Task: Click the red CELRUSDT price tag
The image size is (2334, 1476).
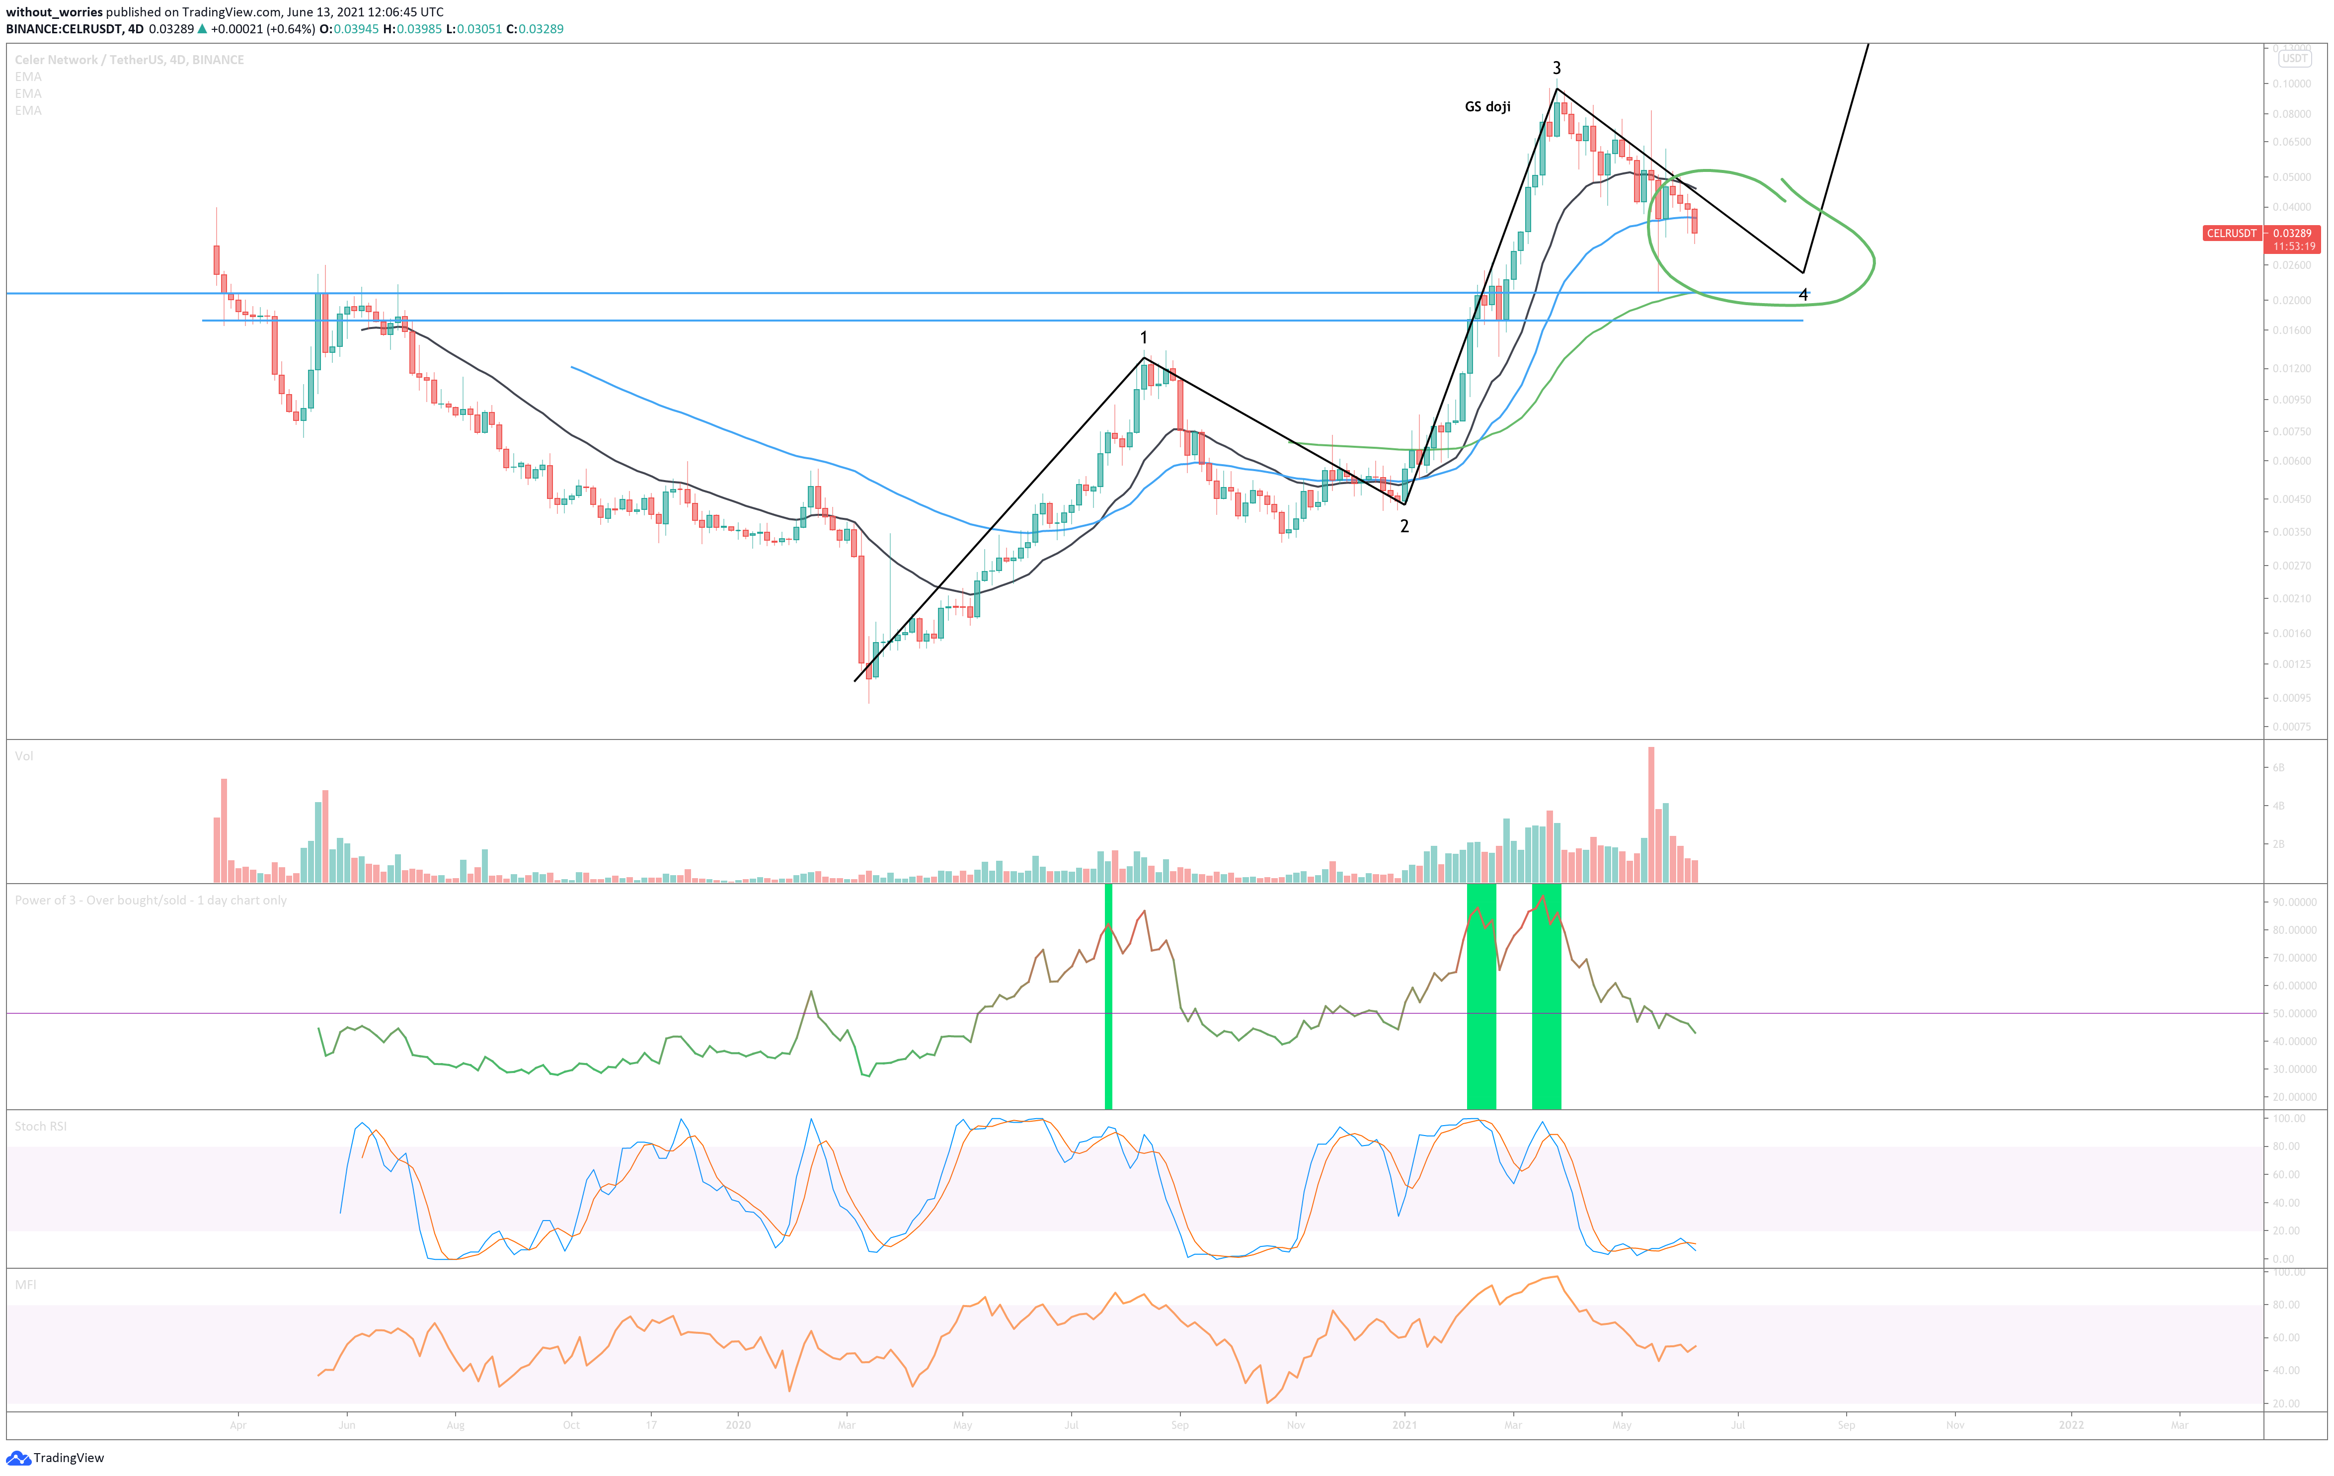Action: point(2231,233)
